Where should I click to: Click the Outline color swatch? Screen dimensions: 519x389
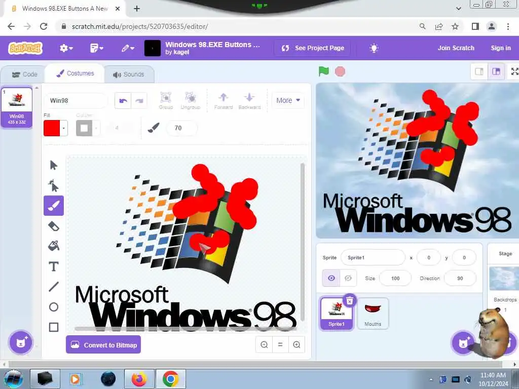[84, 128]
